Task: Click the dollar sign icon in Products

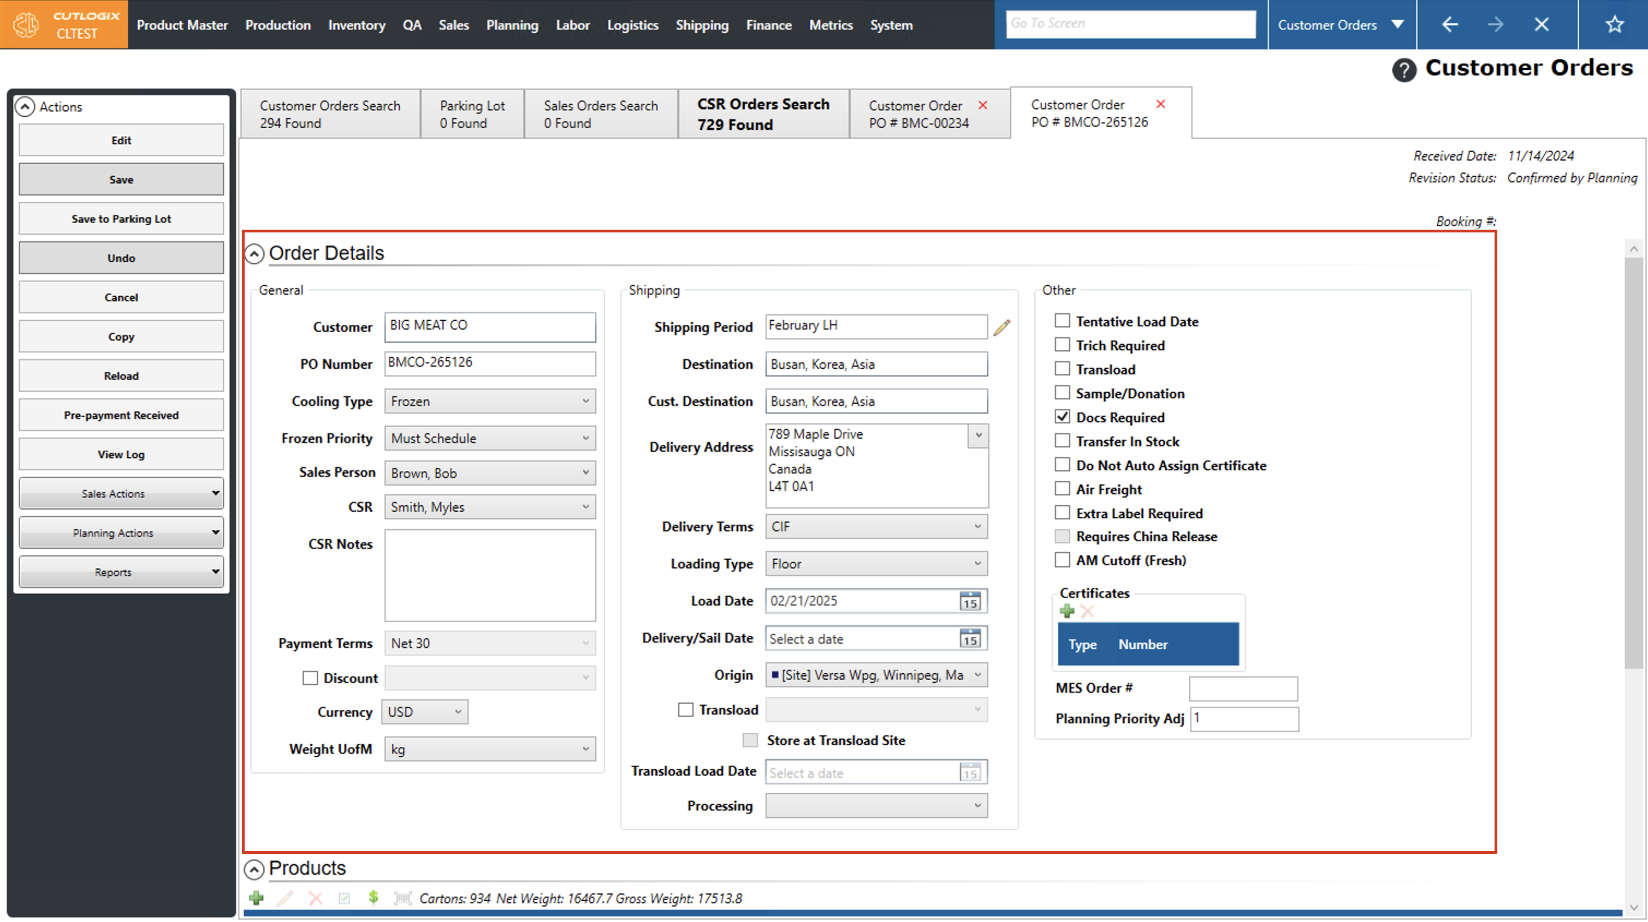Action: [x=373, y=897]
